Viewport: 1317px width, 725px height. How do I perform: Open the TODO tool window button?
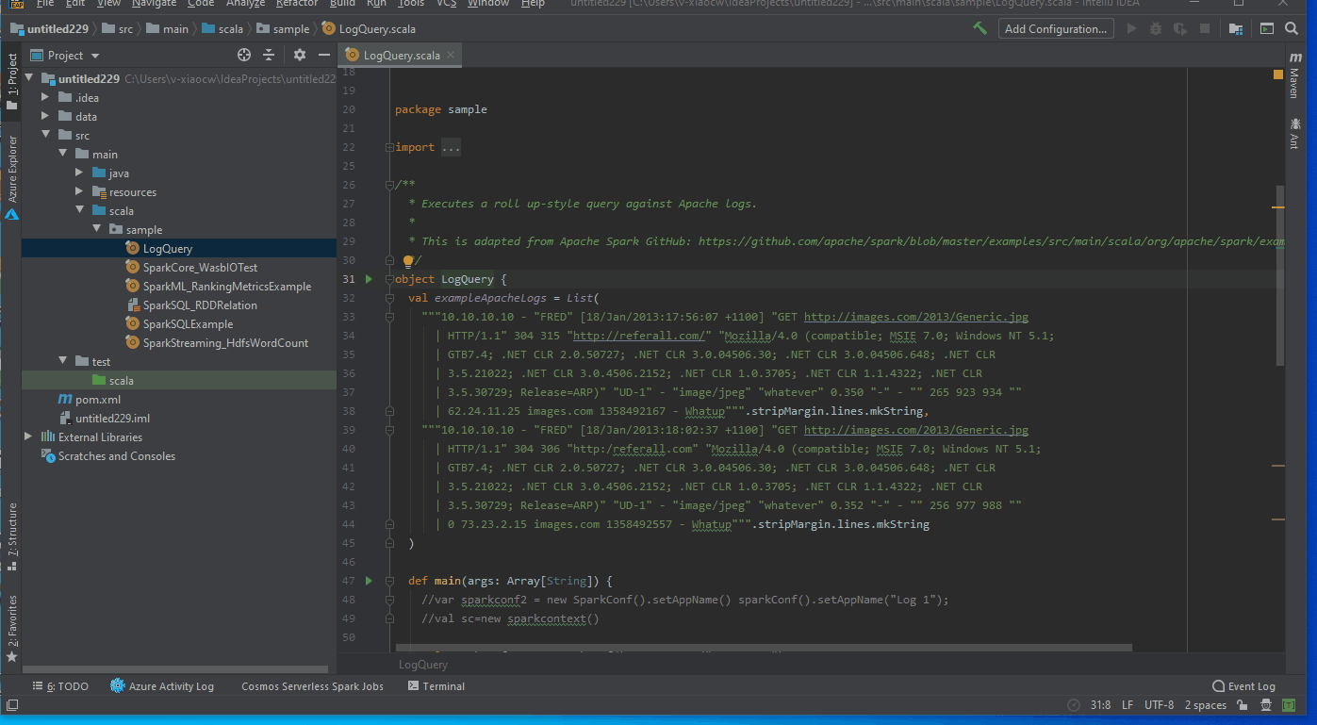60,685
